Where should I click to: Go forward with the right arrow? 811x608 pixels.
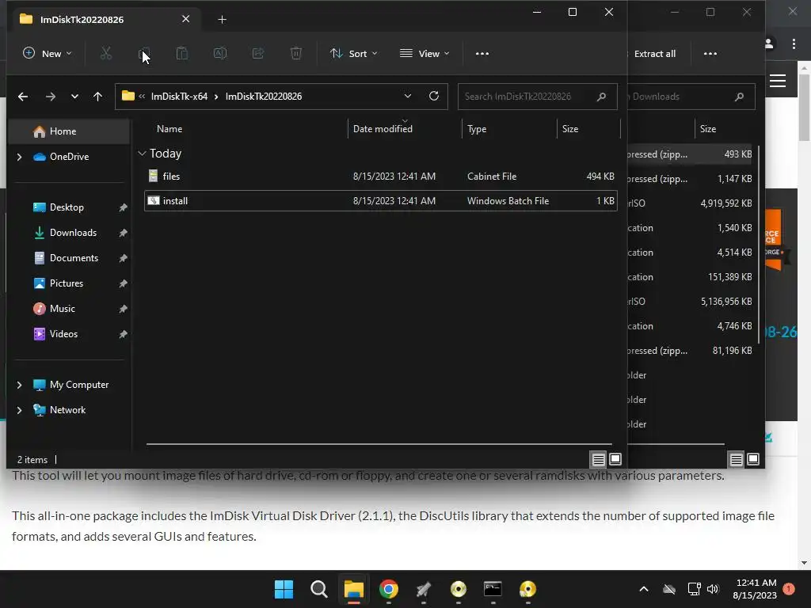50,97
